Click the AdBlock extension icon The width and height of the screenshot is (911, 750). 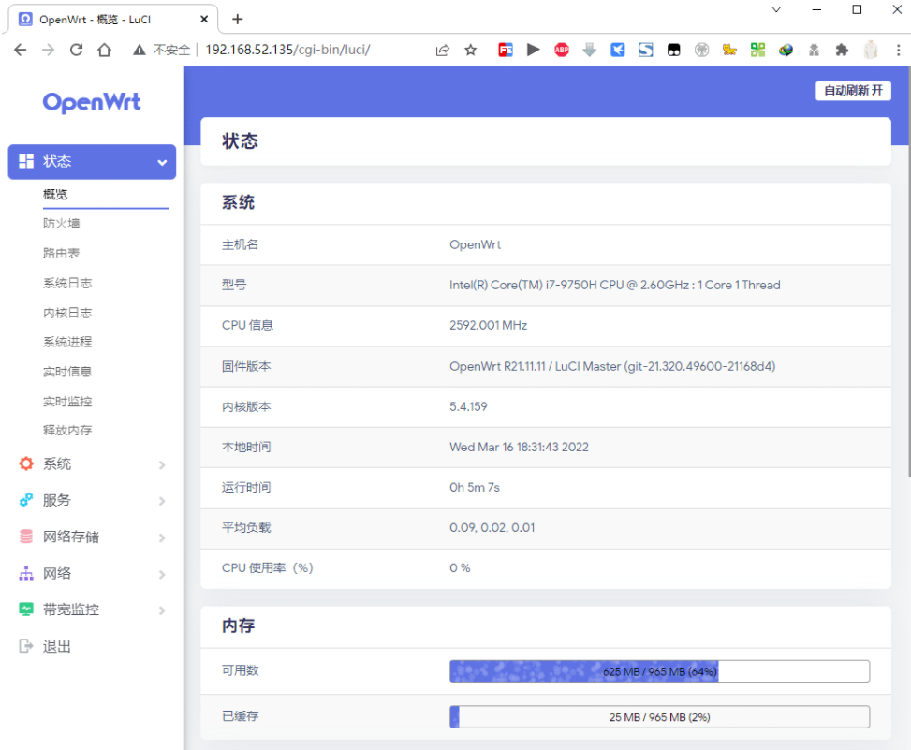pyautogui.click(x=561, y=50)
